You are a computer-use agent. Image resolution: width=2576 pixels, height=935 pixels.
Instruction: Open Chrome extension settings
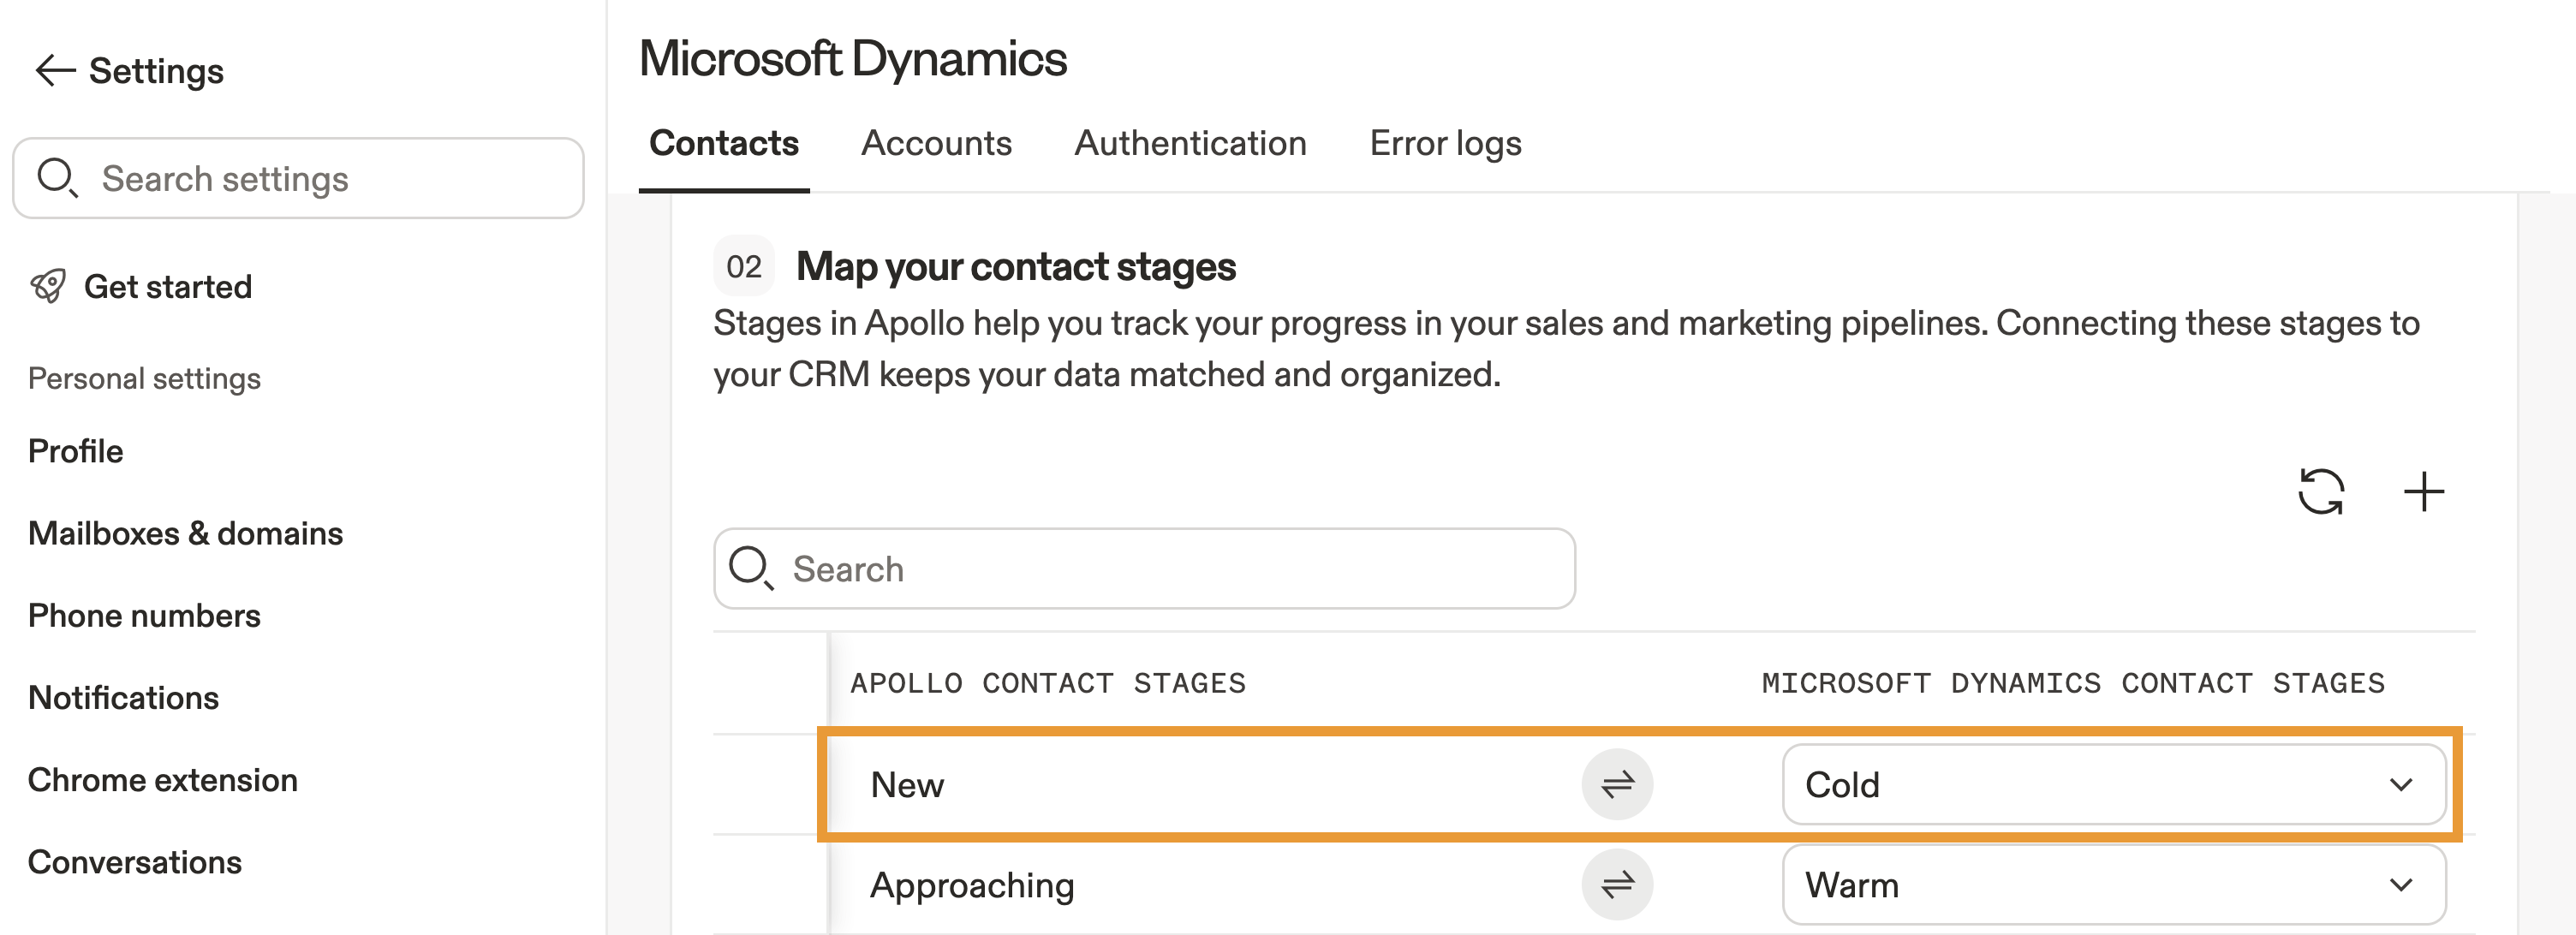[162, 779]
